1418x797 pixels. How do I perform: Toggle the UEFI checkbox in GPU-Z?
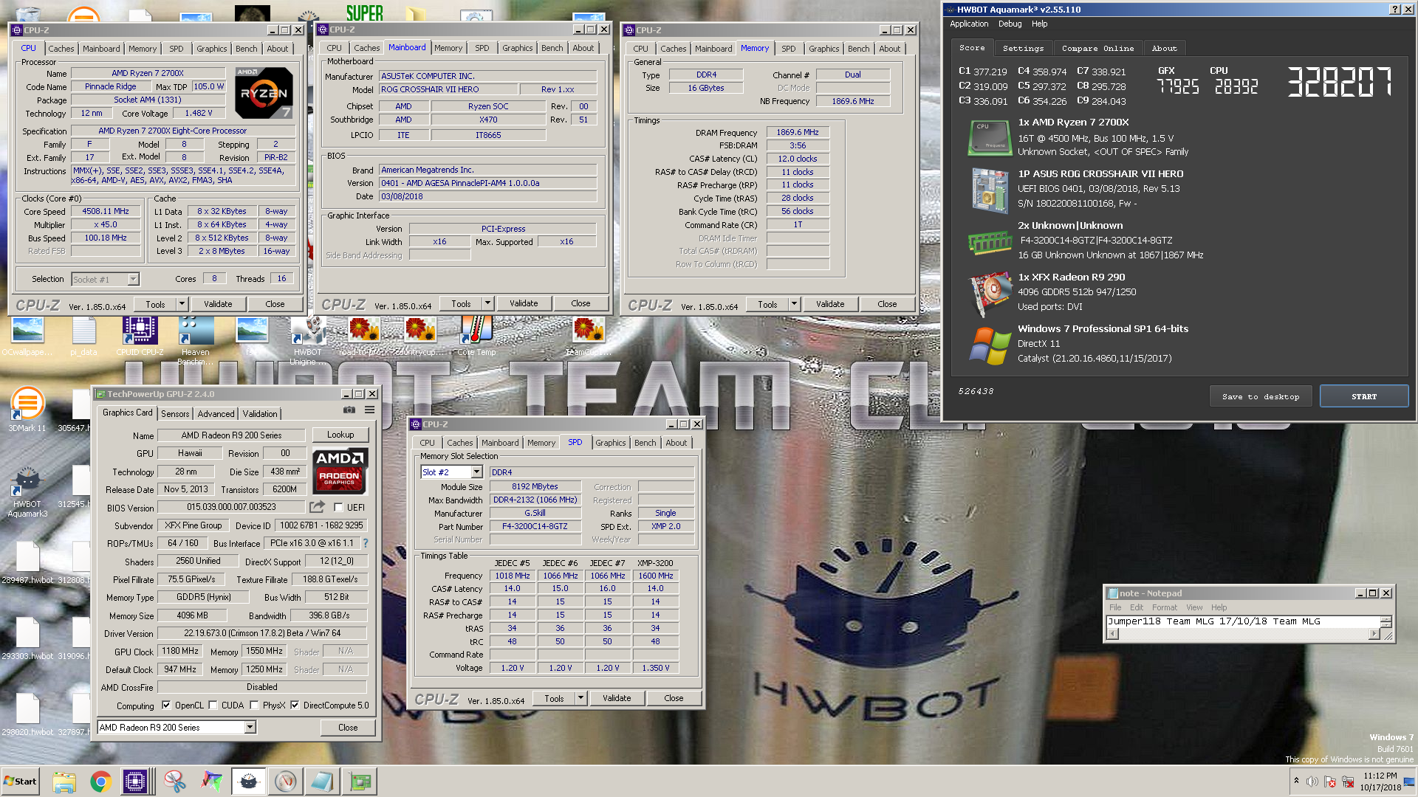(x=338, y=508)
